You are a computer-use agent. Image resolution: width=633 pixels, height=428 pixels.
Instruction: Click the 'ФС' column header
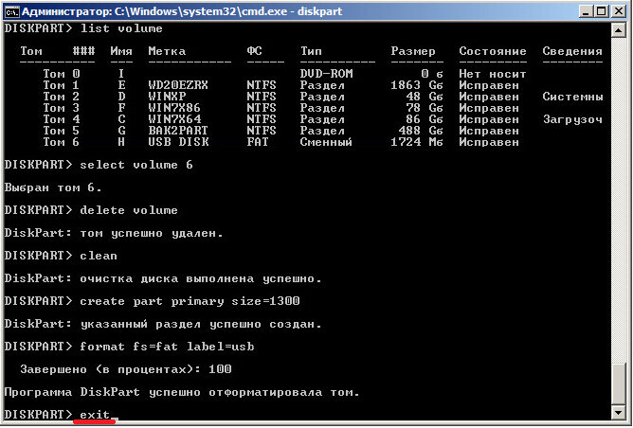click(254, 51)
